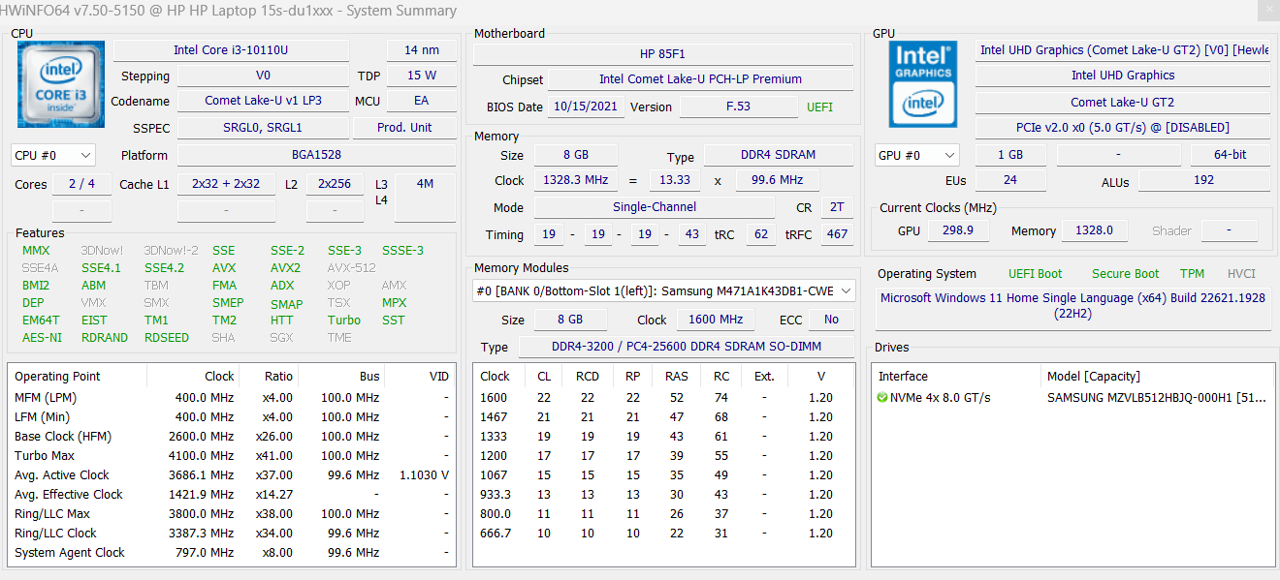Click the PCIe v2.0 x0 DISABLED field
Image resolution: width=1280 pixels, height=580 pixels.
(1123, 127)
